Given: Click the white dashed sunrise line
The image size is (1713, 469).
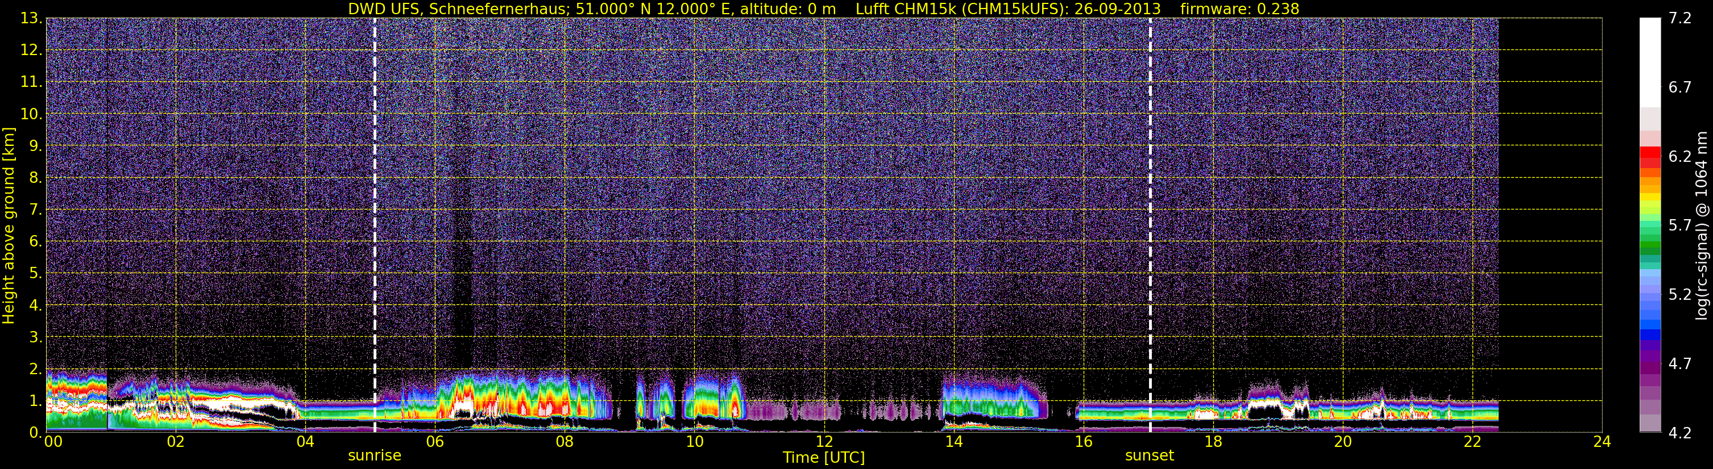Looking at the screenshot, I should coord(375,224).
